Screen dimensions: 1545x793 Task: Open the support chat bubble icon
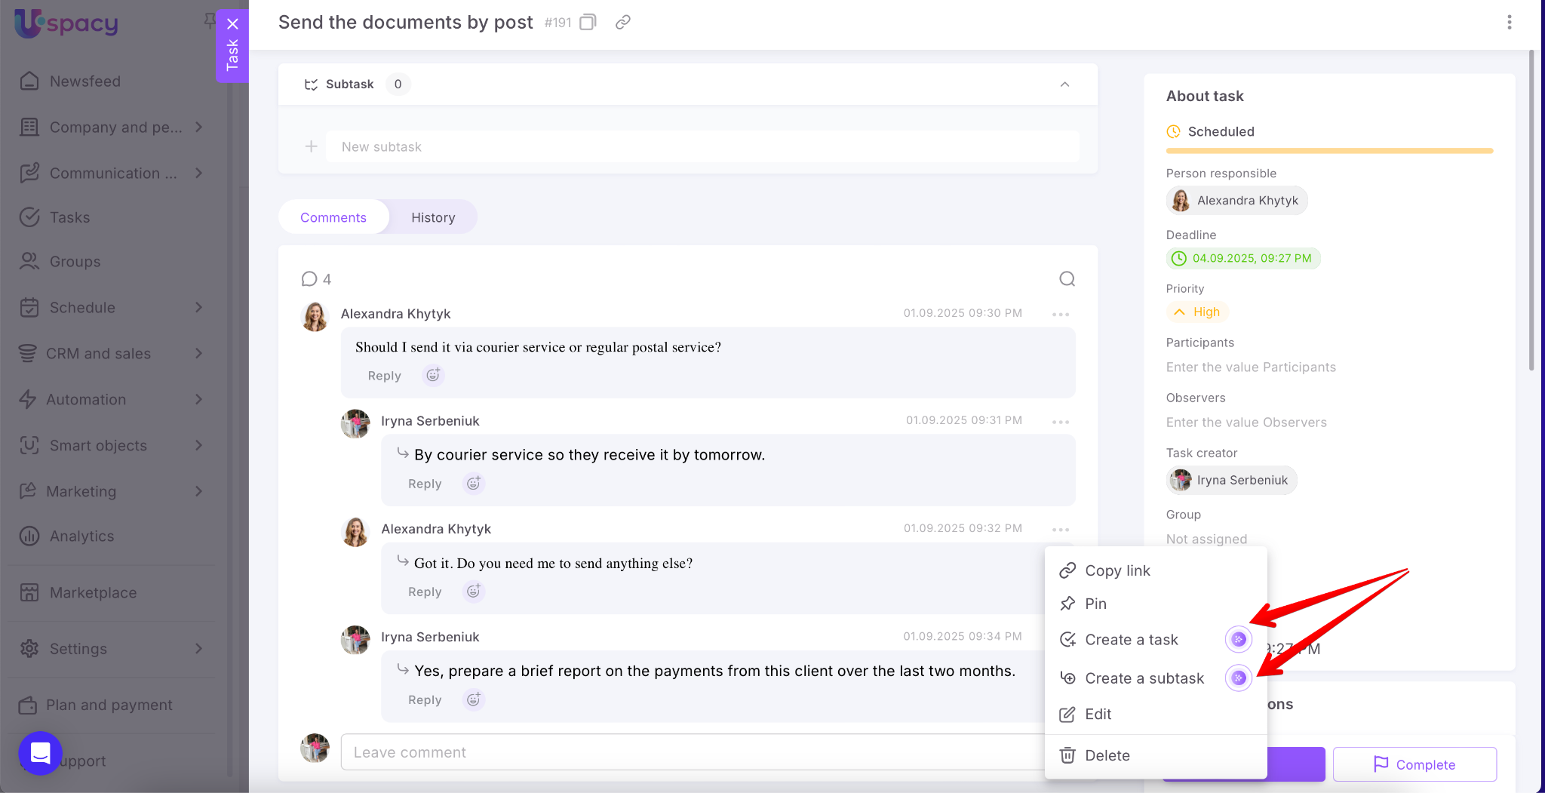coord(40,752)
